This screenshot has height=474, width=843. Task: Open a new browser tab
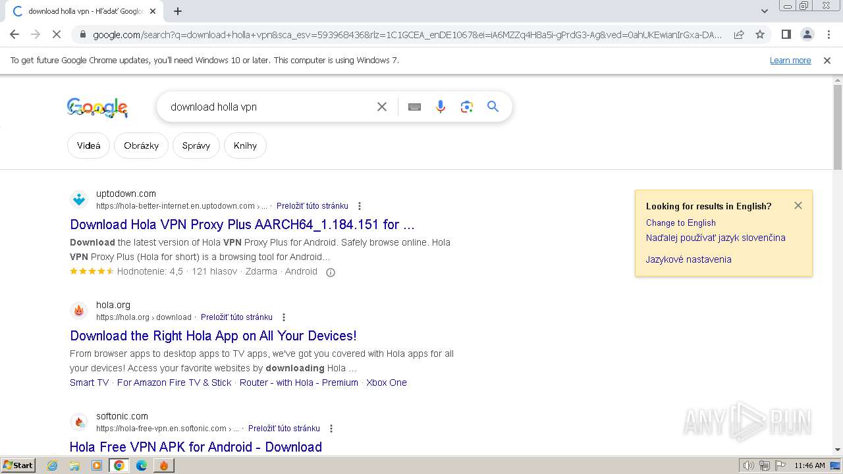pyautogui.click(x=178, y=11)
